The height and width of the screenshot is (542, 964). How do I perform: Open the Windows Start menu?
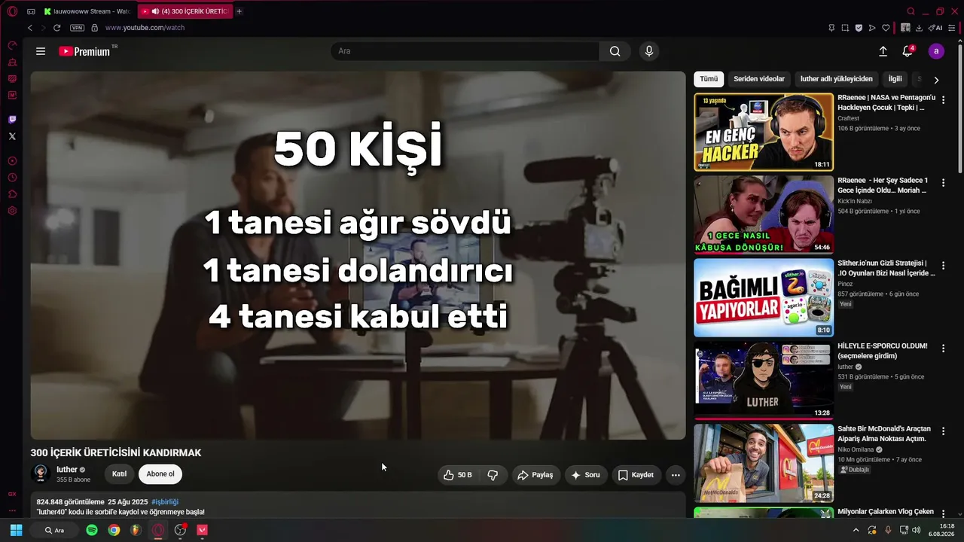pyautogui.click(x=16, y=530)
